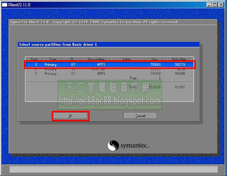Click the Label column header

coord(127,59)
